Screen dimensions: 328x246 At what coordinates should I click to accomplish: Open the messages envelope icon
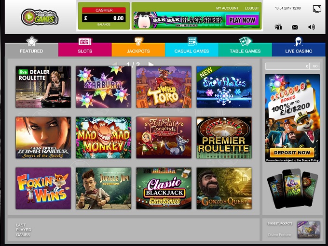295,27
